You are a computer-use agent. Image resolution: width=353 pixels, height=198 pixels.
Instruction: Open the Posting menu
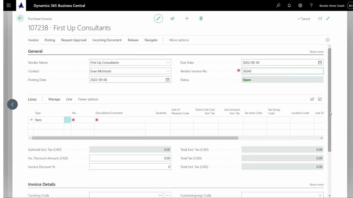tap(50, 40)
